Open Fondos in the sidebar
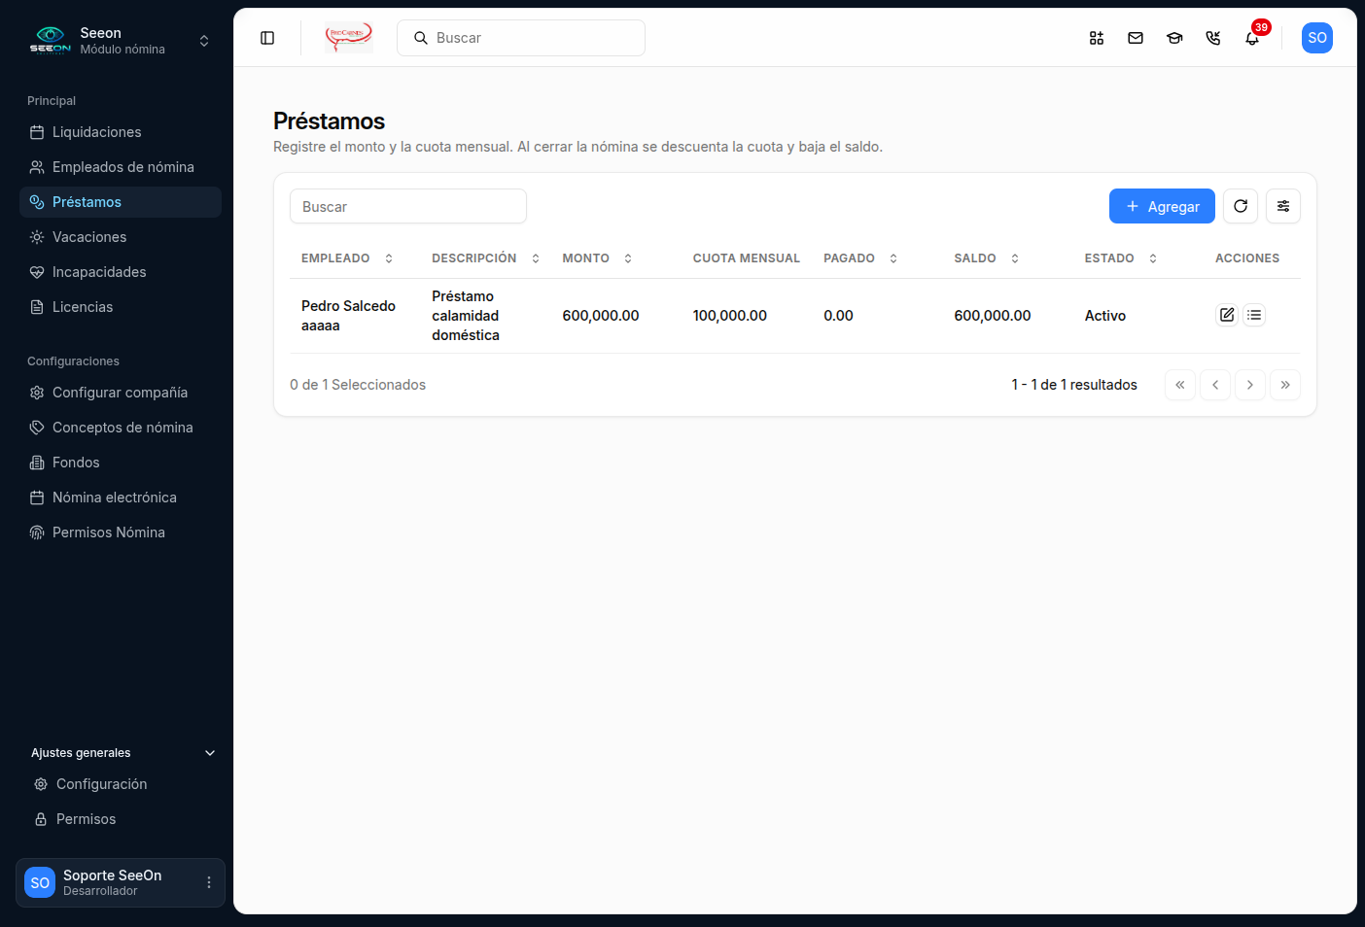The image size is (1365, 927). coord(121,463)
